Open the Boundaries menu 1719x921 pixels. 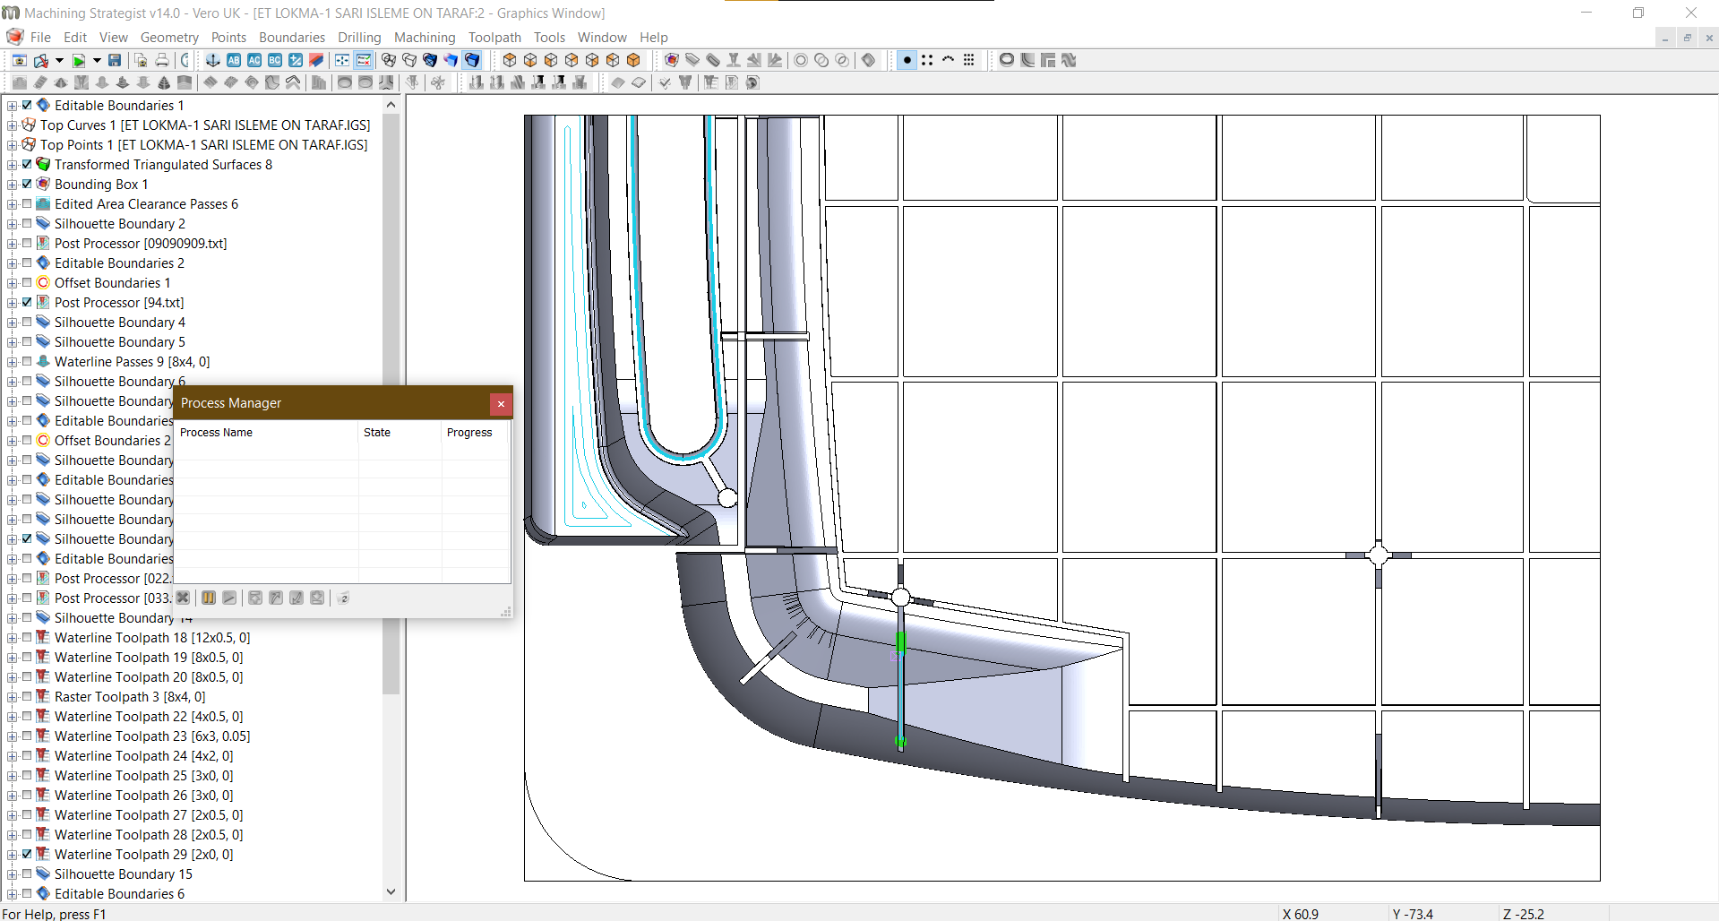click(292, 37)
